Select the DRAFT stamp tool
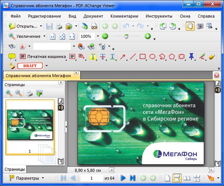The width and height of the screenshot is (224, 186). pyautogui.click(x=30, y=66)
